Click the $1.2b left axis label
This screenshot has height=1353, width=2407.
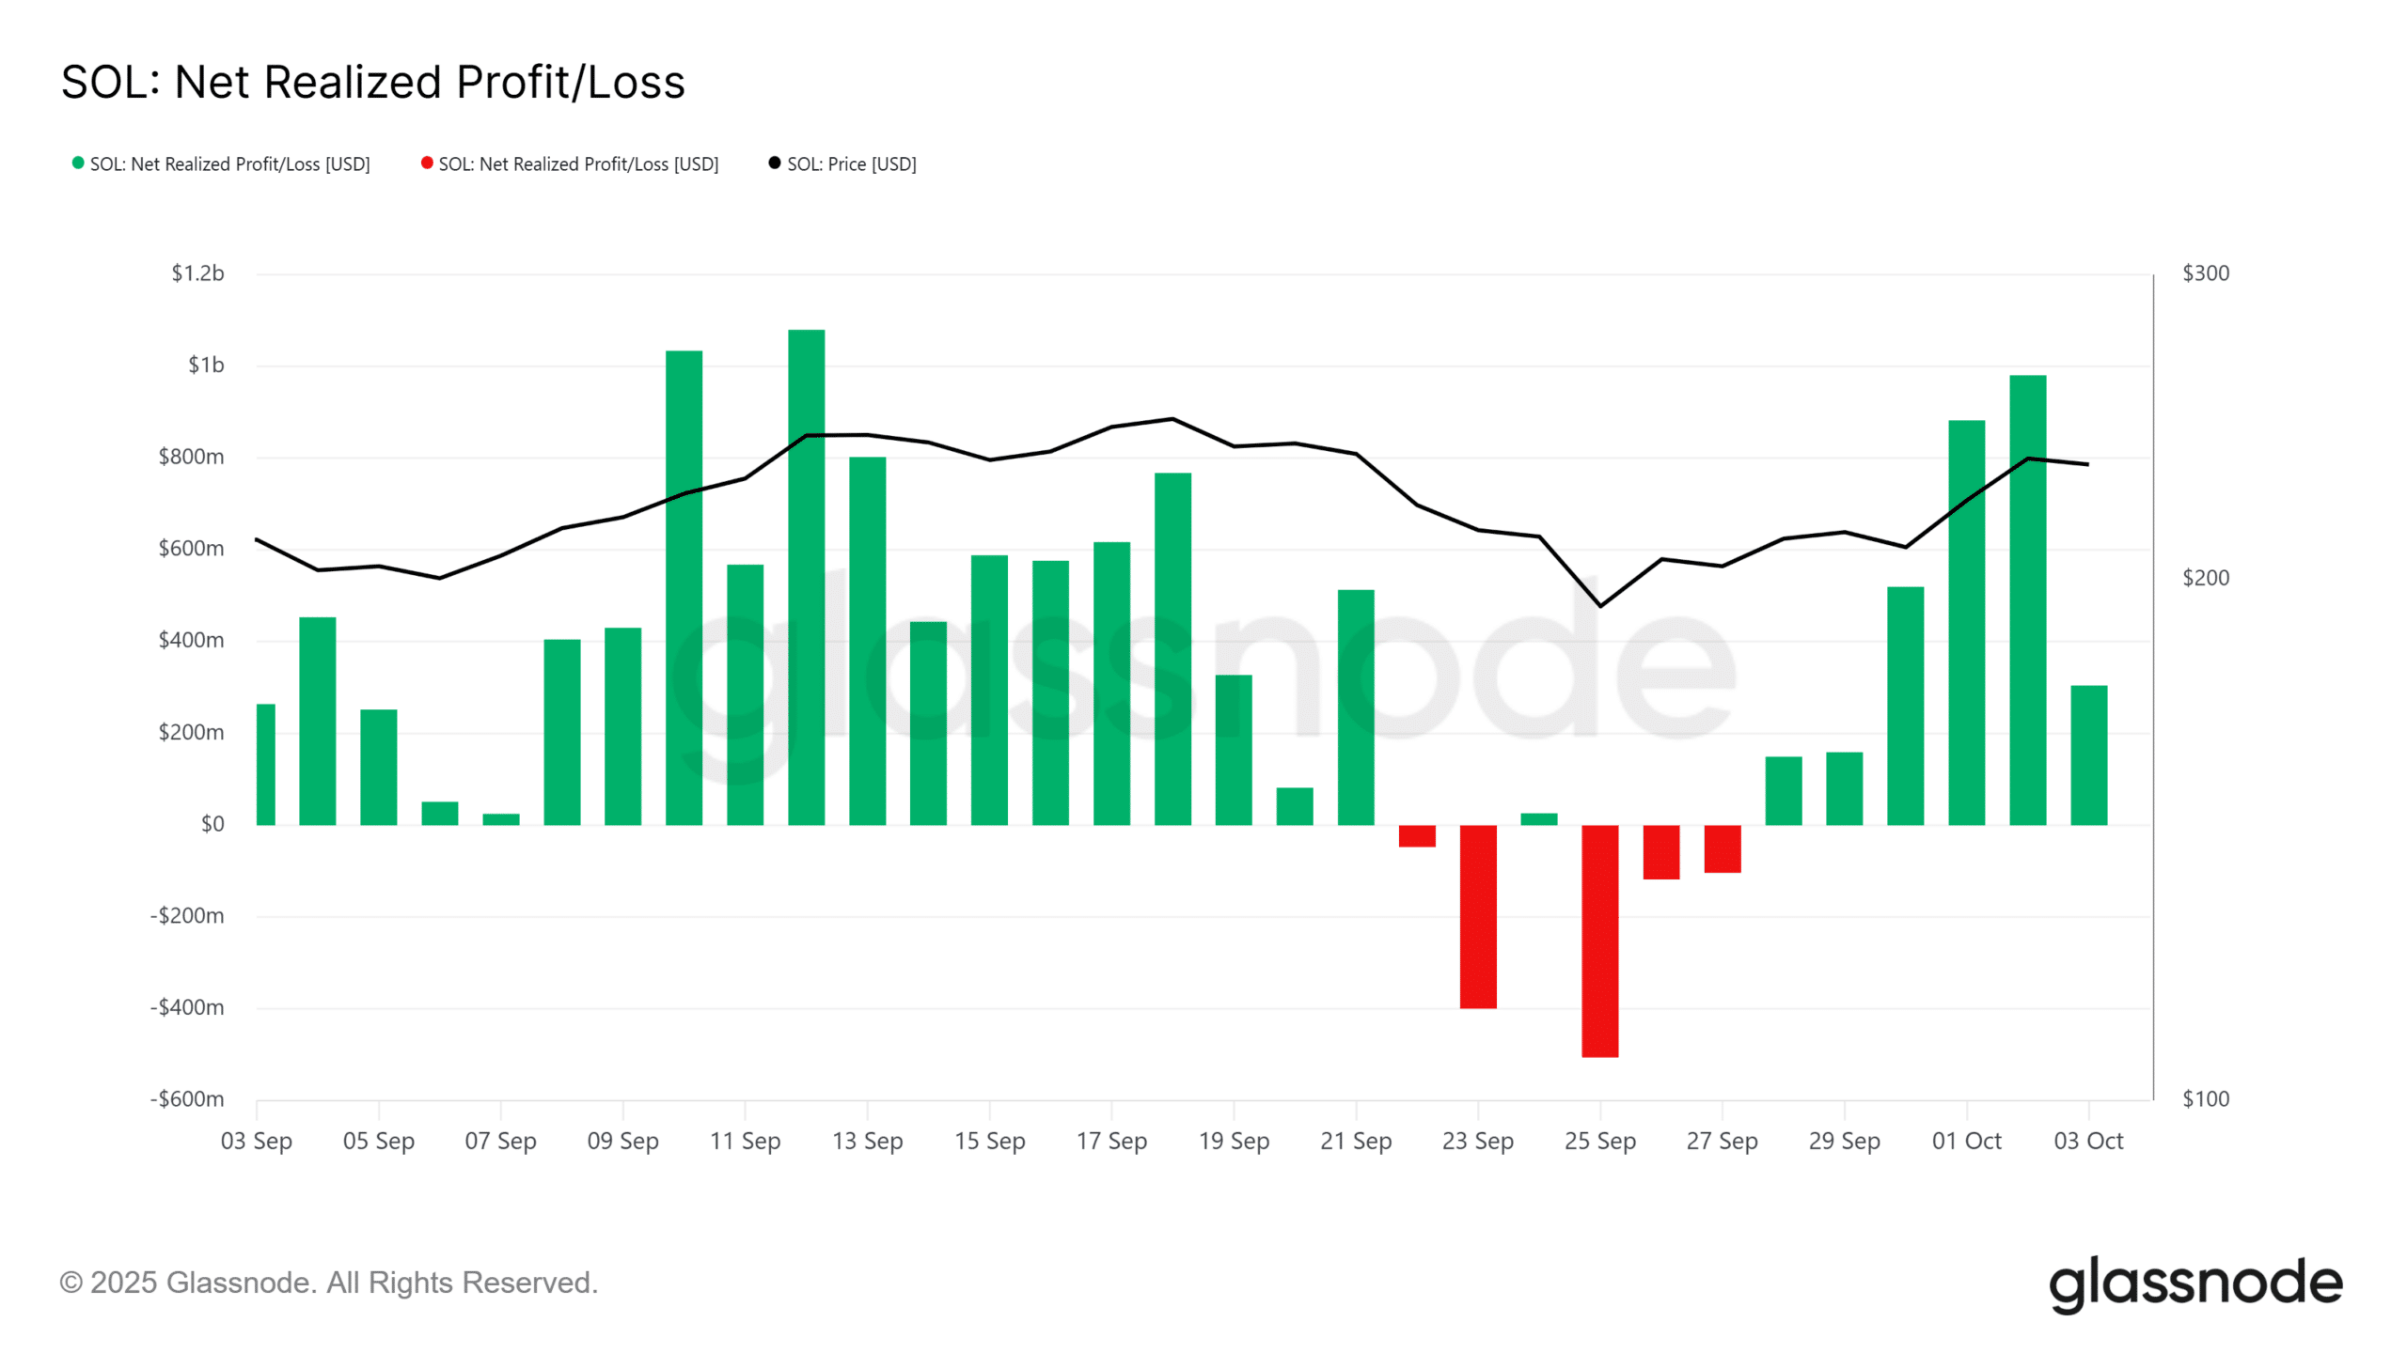point(197,273)
